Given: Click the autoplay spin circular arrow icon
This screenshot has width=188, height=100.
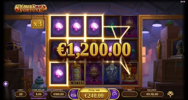Looking at the screenshot, I should 114,94.
